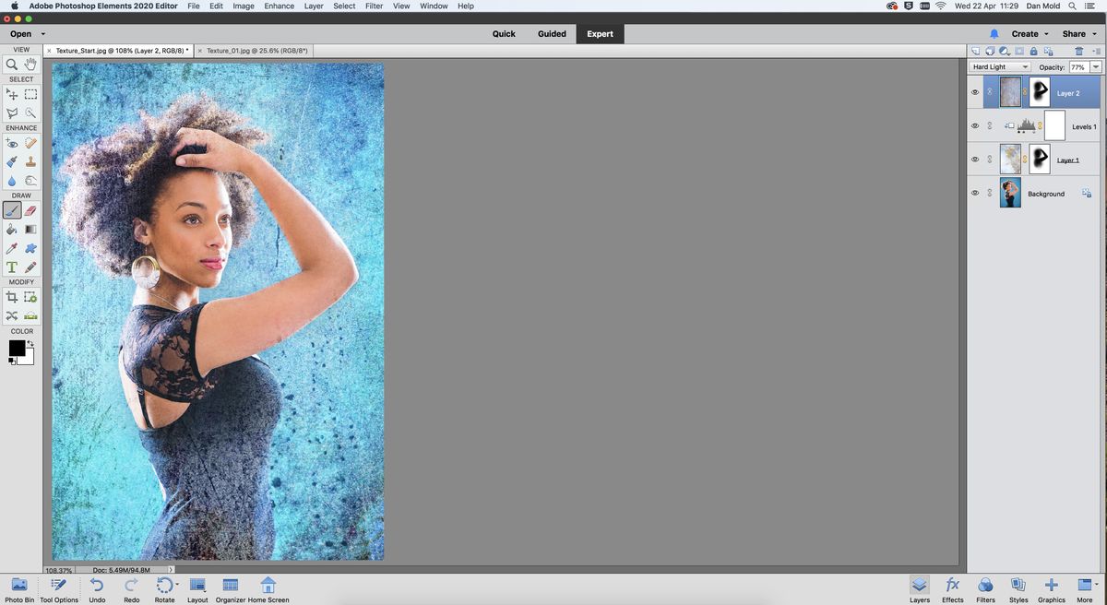This screenshot has width=1107, height=605.
Task: Select the Brush tool in DRAW section
Action: [x=13, y=210]
